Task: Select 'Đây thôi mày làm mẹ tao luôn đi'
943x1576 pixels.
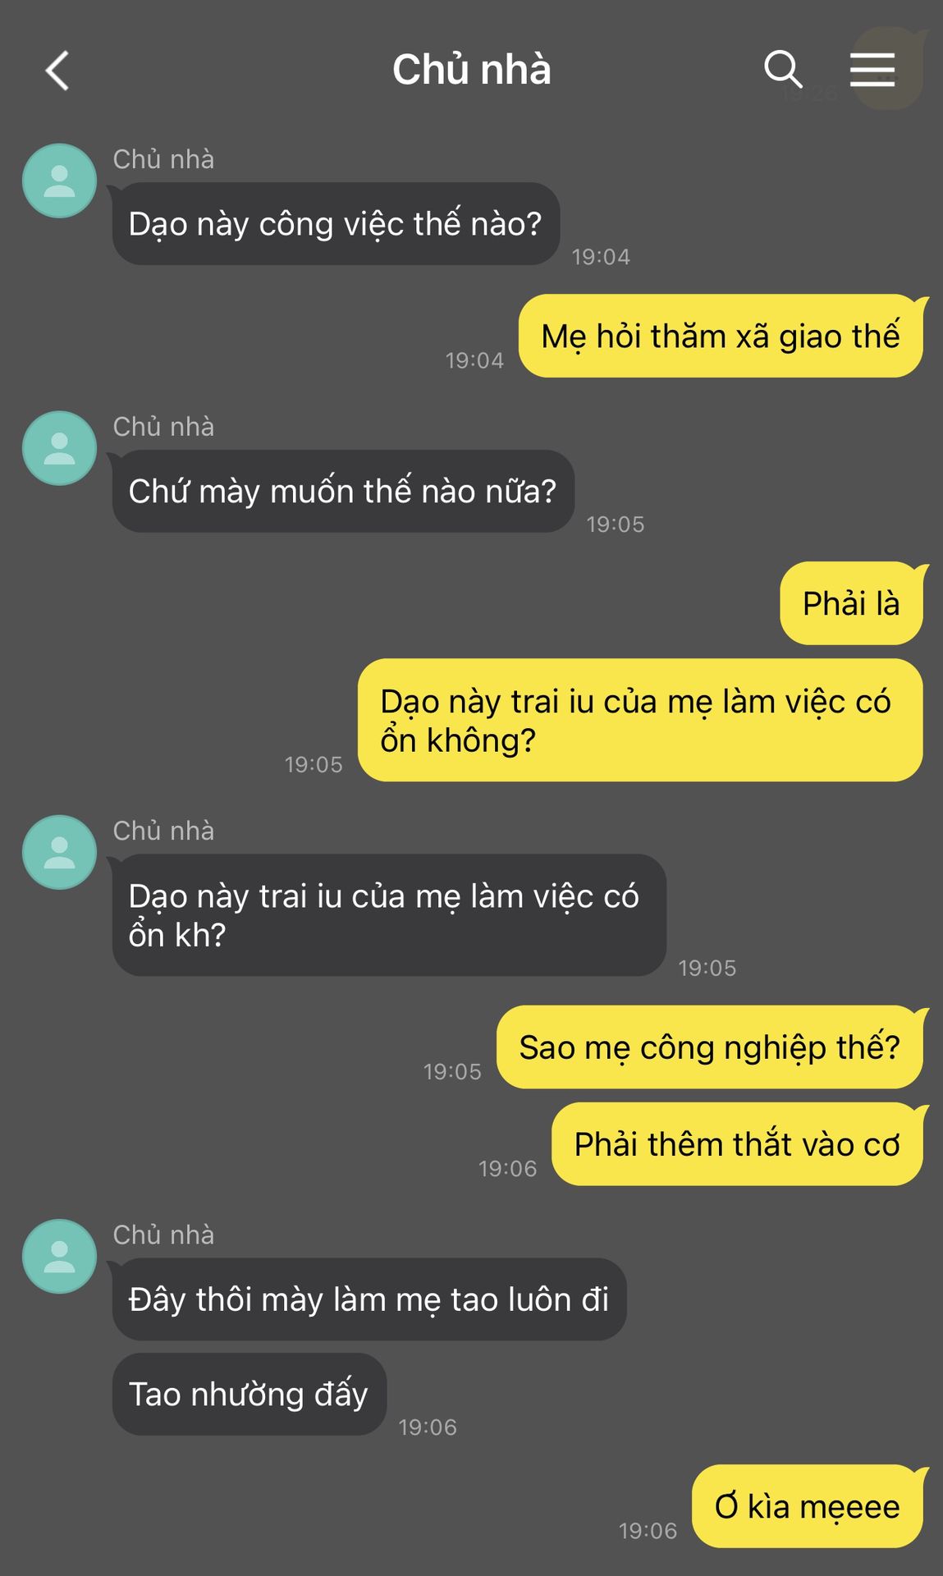Action: coord(369,1299)
